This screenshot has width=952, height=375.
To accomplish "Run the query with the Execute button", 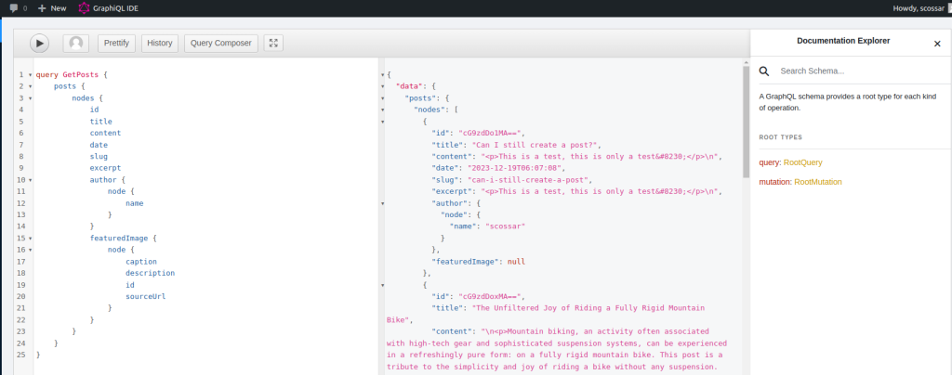I will coord(39,43).
